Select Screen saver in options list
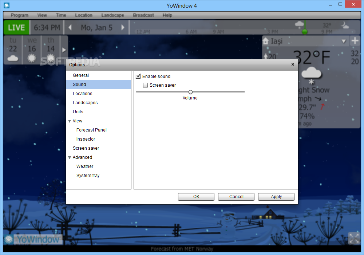The width and height of the screenshot is (364, 255). pos(99,148)
